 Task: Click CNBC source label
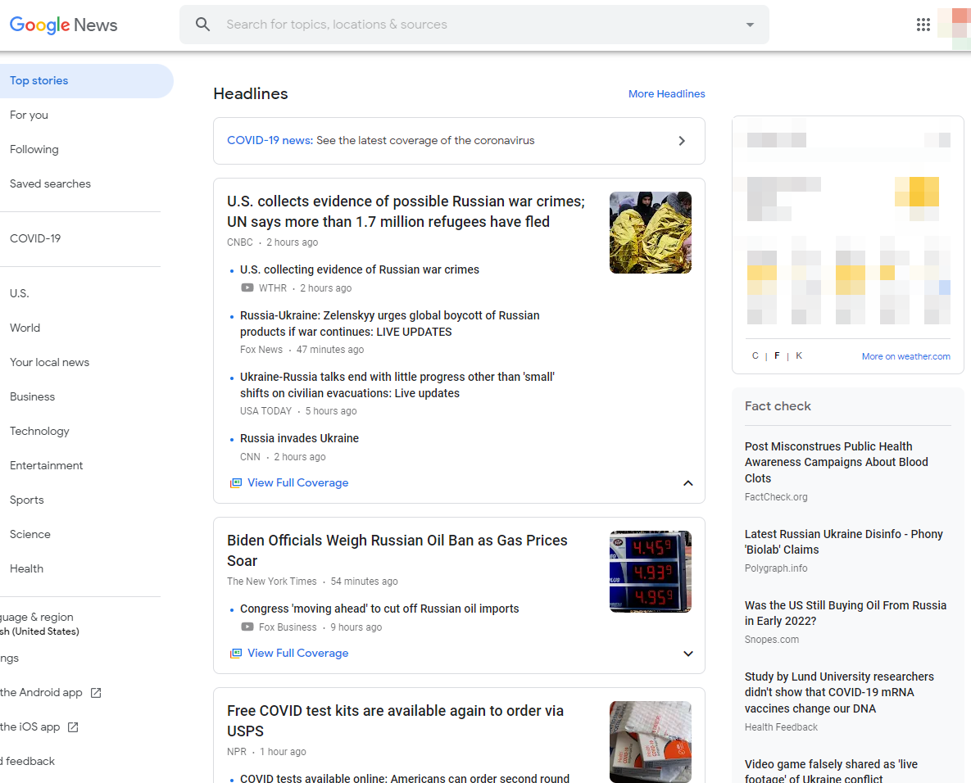(239, 242)
